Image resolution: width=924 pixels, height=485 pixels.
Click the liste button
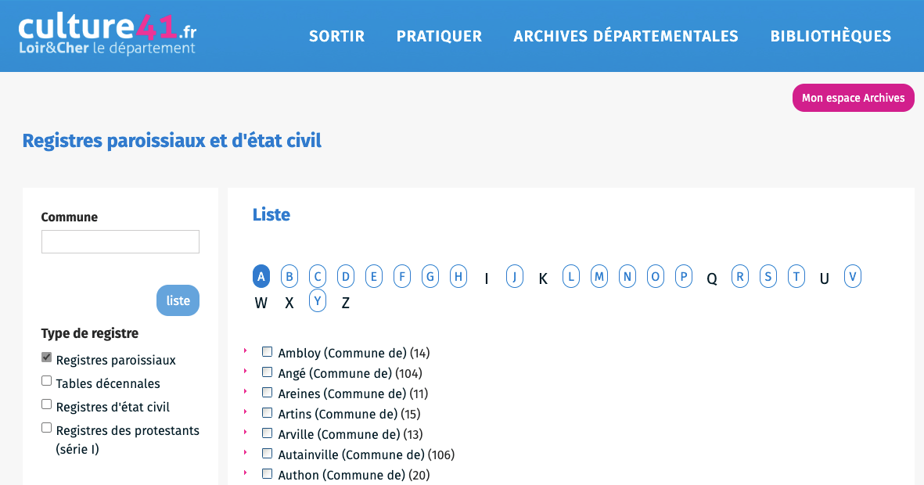pyautogui.click(x=178, y=300)
